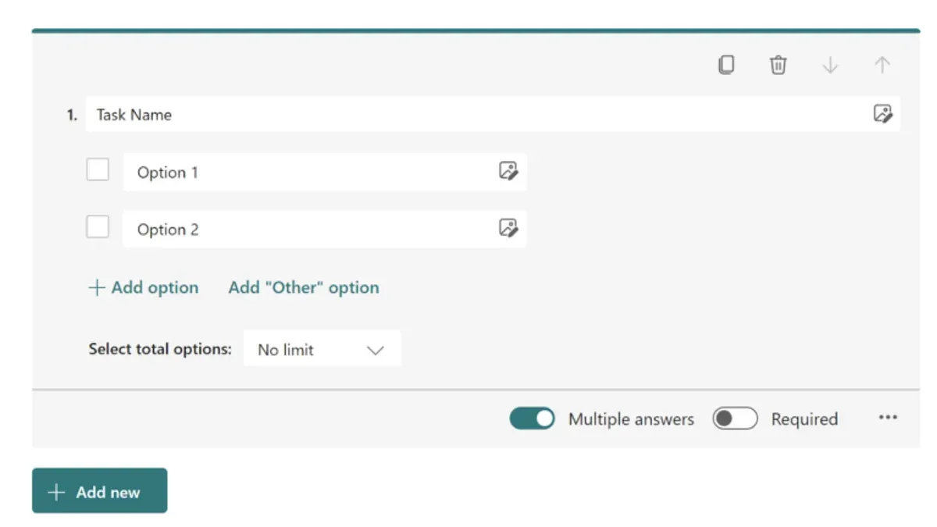
Task: Tick the checkbox beside Option 2
Action: pos(98,227)
